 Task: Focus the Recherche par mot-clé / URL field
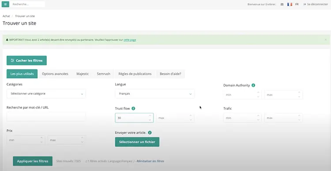click(x=46, y=117)
